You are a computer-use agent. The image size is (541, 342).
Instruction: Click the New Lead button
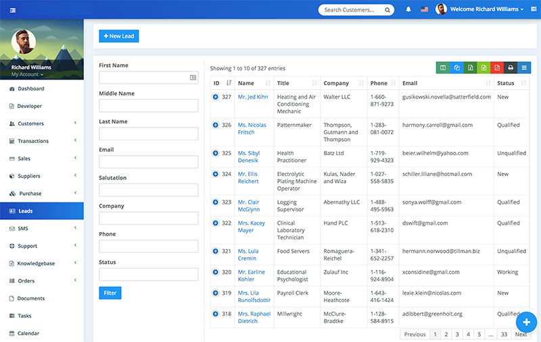119,36
